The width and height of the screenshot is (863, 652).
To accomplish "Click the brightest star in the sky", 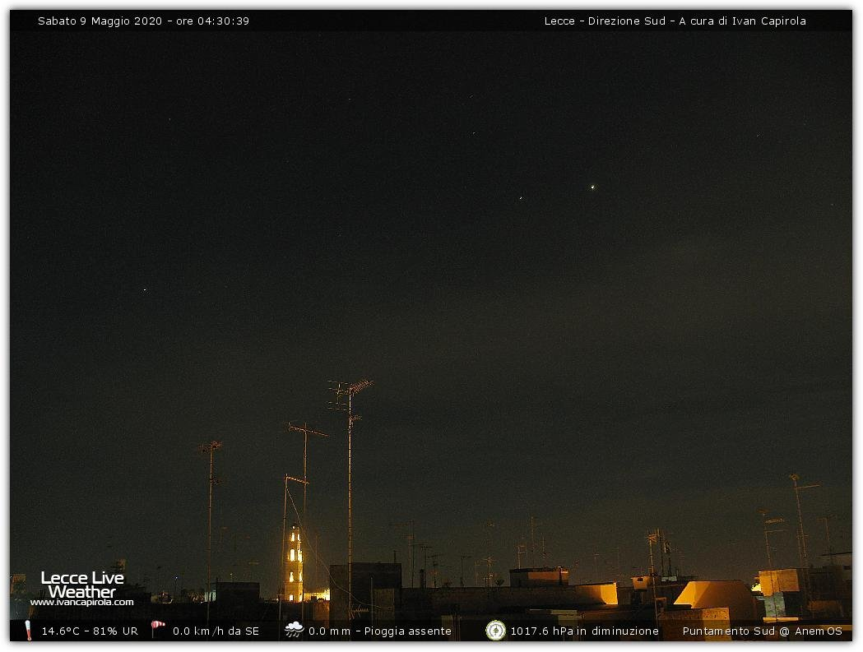I will 593,187.
